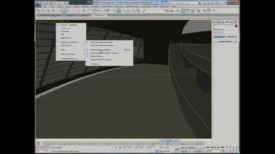Image resolution: width=275 pixels, height=154 pixels.
Task: Open the selection filter dropdown
Action: click(56, 10)
